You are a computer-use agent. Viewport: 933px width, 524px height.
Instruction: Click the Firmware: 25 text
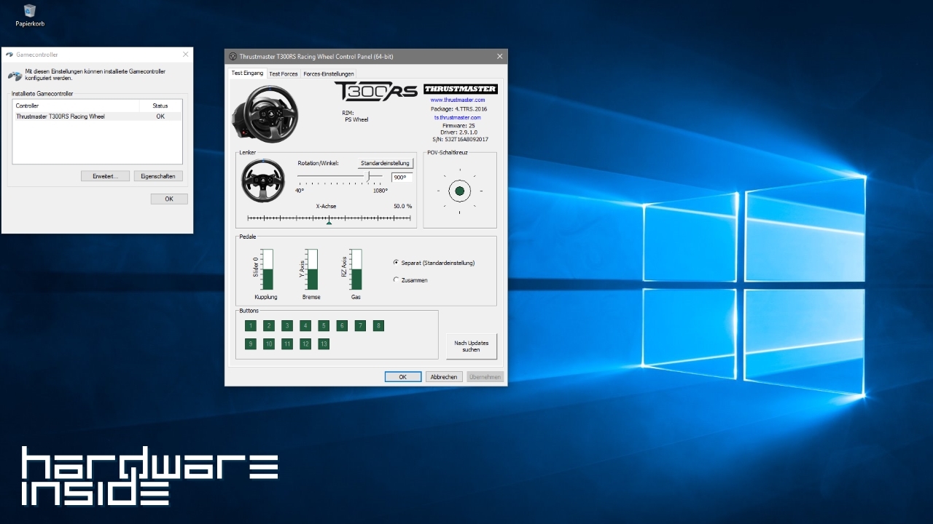(458, 126)
